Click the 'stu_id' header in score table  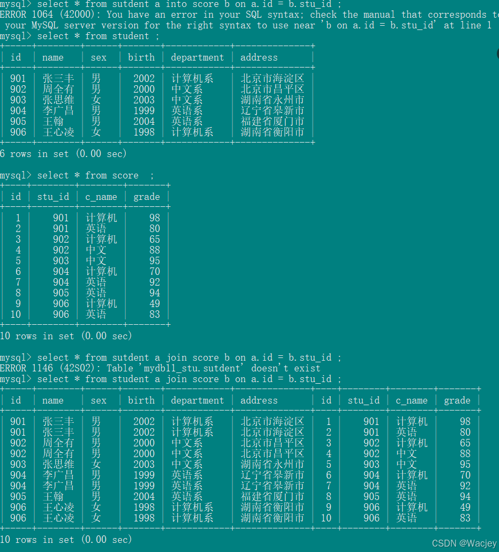[x=52, y=196]
